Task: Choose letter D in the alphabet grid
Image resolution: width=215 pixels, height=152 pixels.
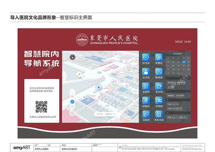Action: pos(184,58)
